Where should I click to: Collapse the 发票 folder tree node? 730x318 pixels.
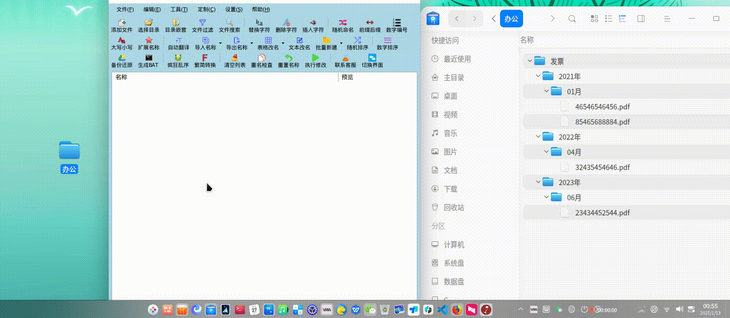click(x=529, y=61)
